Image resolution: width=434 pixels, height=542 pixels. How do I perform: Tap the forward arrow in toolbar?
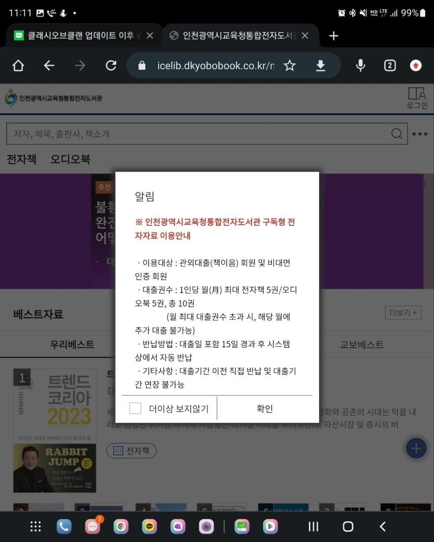click(80, 65)
